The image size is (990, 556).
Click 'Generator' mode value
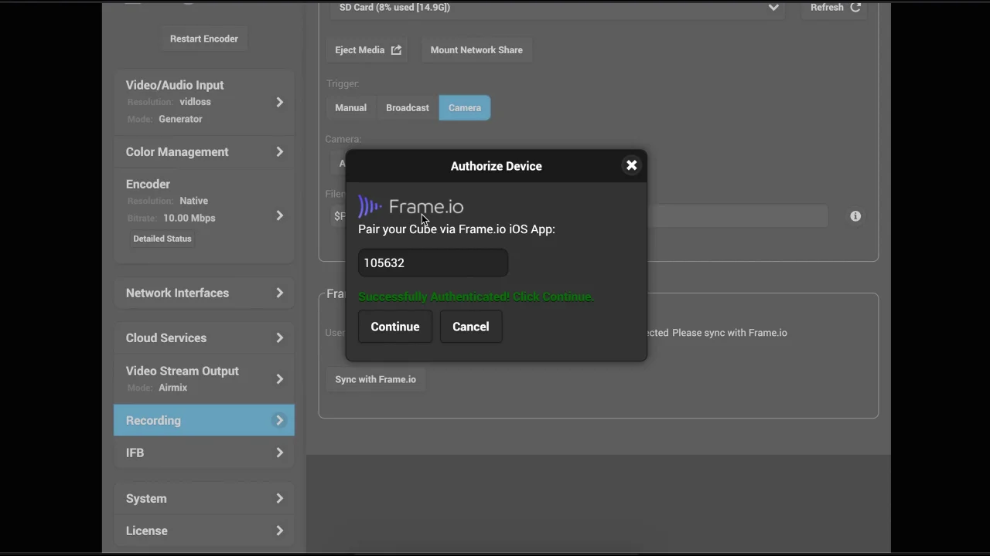click(x=181, y=119)
